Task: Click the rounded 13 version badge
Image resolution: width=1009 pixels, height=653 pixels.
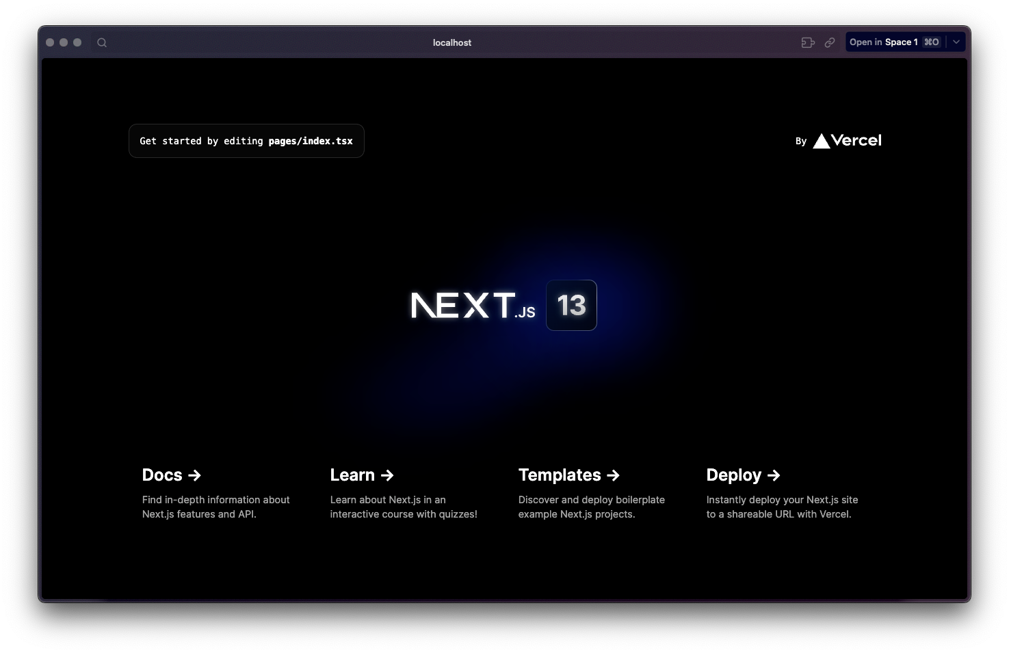Action: [x=571, y=306]
